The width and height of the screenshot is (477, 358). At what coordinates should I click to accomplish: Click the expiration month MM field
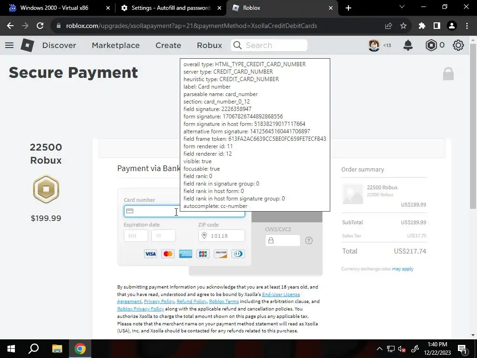(136, 235)
